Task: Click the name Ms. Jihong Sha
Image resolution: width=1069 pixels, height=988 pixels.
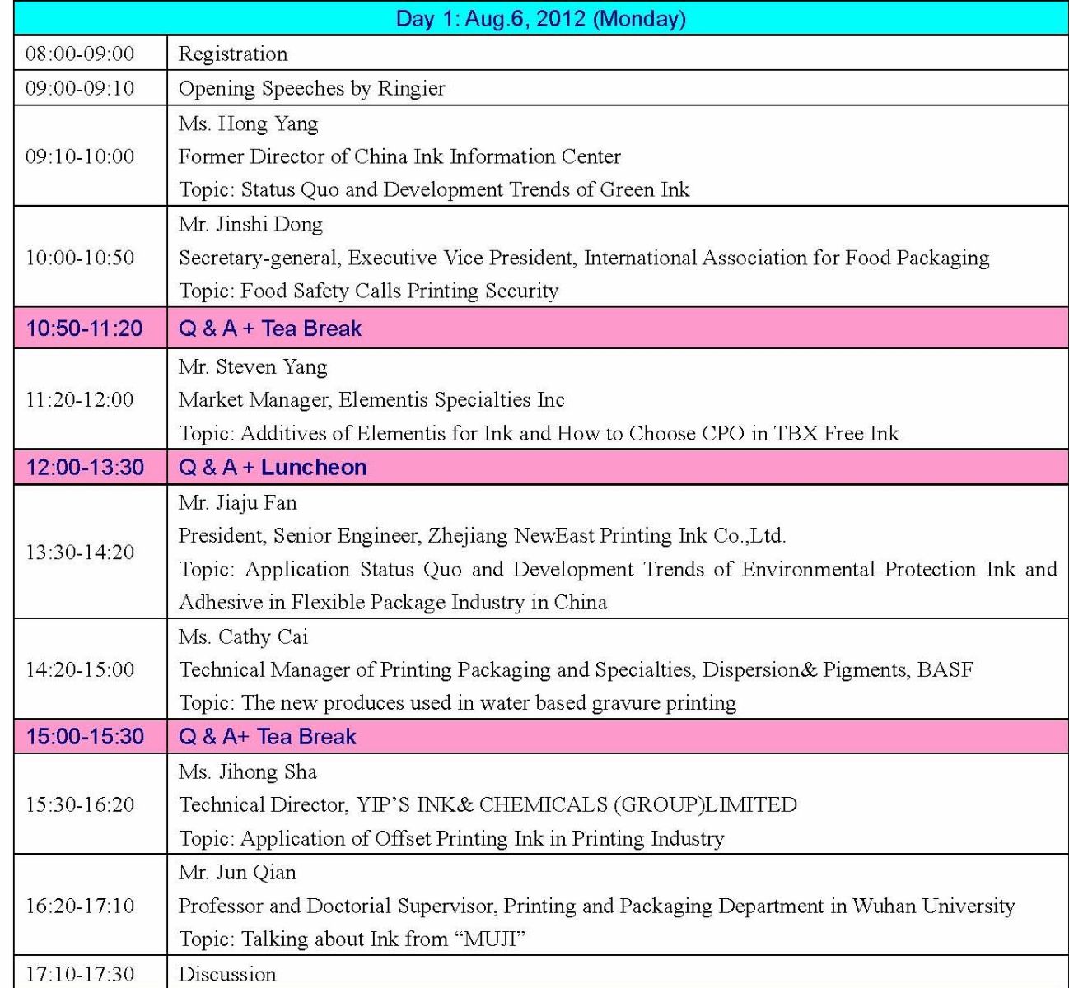Action: (x=248, y=771)
